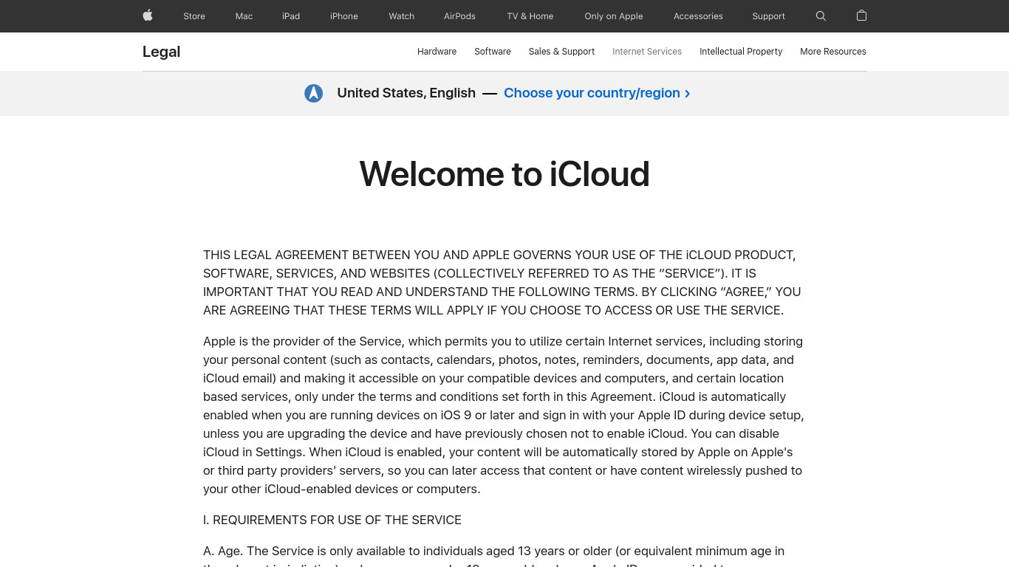Select iPhone in the top navigation
1009x567 pixels.
[x=344, y=16]
